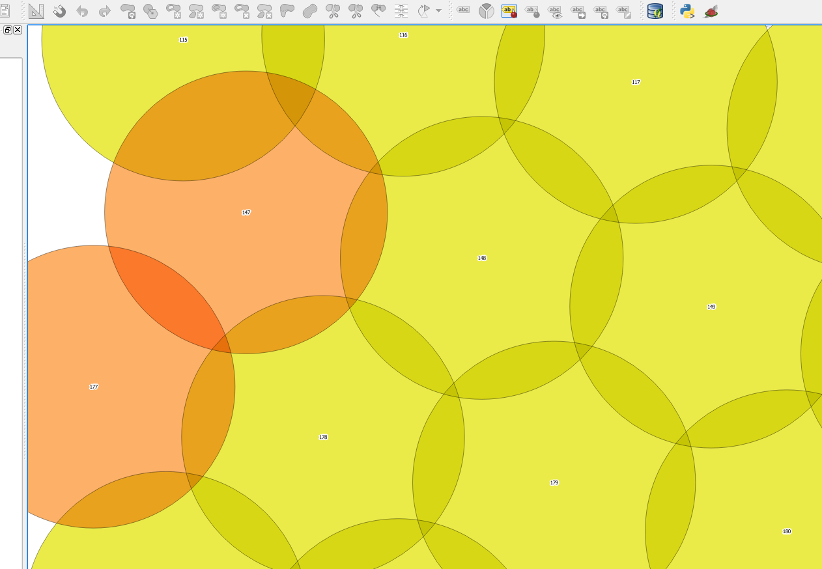Click map label 115
Screen dimensions: 822x569
pos(183,40)
